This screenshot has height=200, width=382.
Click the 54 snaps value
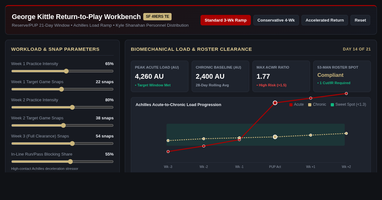(105, 136)
